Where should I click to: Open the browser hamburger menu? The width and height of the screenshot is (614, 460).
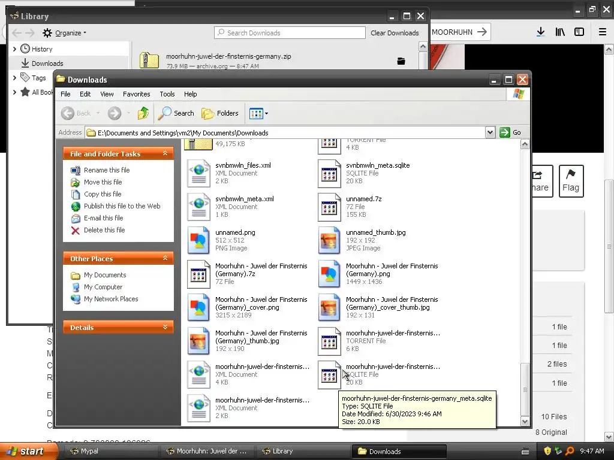pyautogui.click(x=603, y=32)
